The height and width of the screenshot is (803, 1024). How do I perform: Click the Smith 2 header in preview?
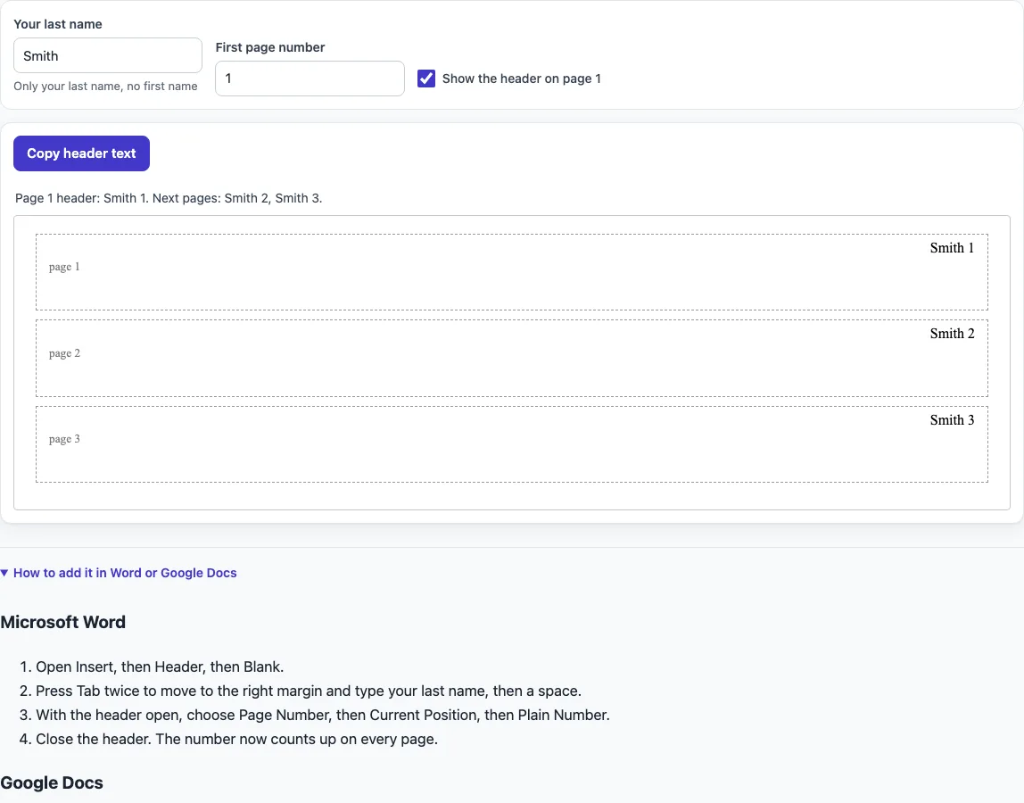tap(952, 333)
